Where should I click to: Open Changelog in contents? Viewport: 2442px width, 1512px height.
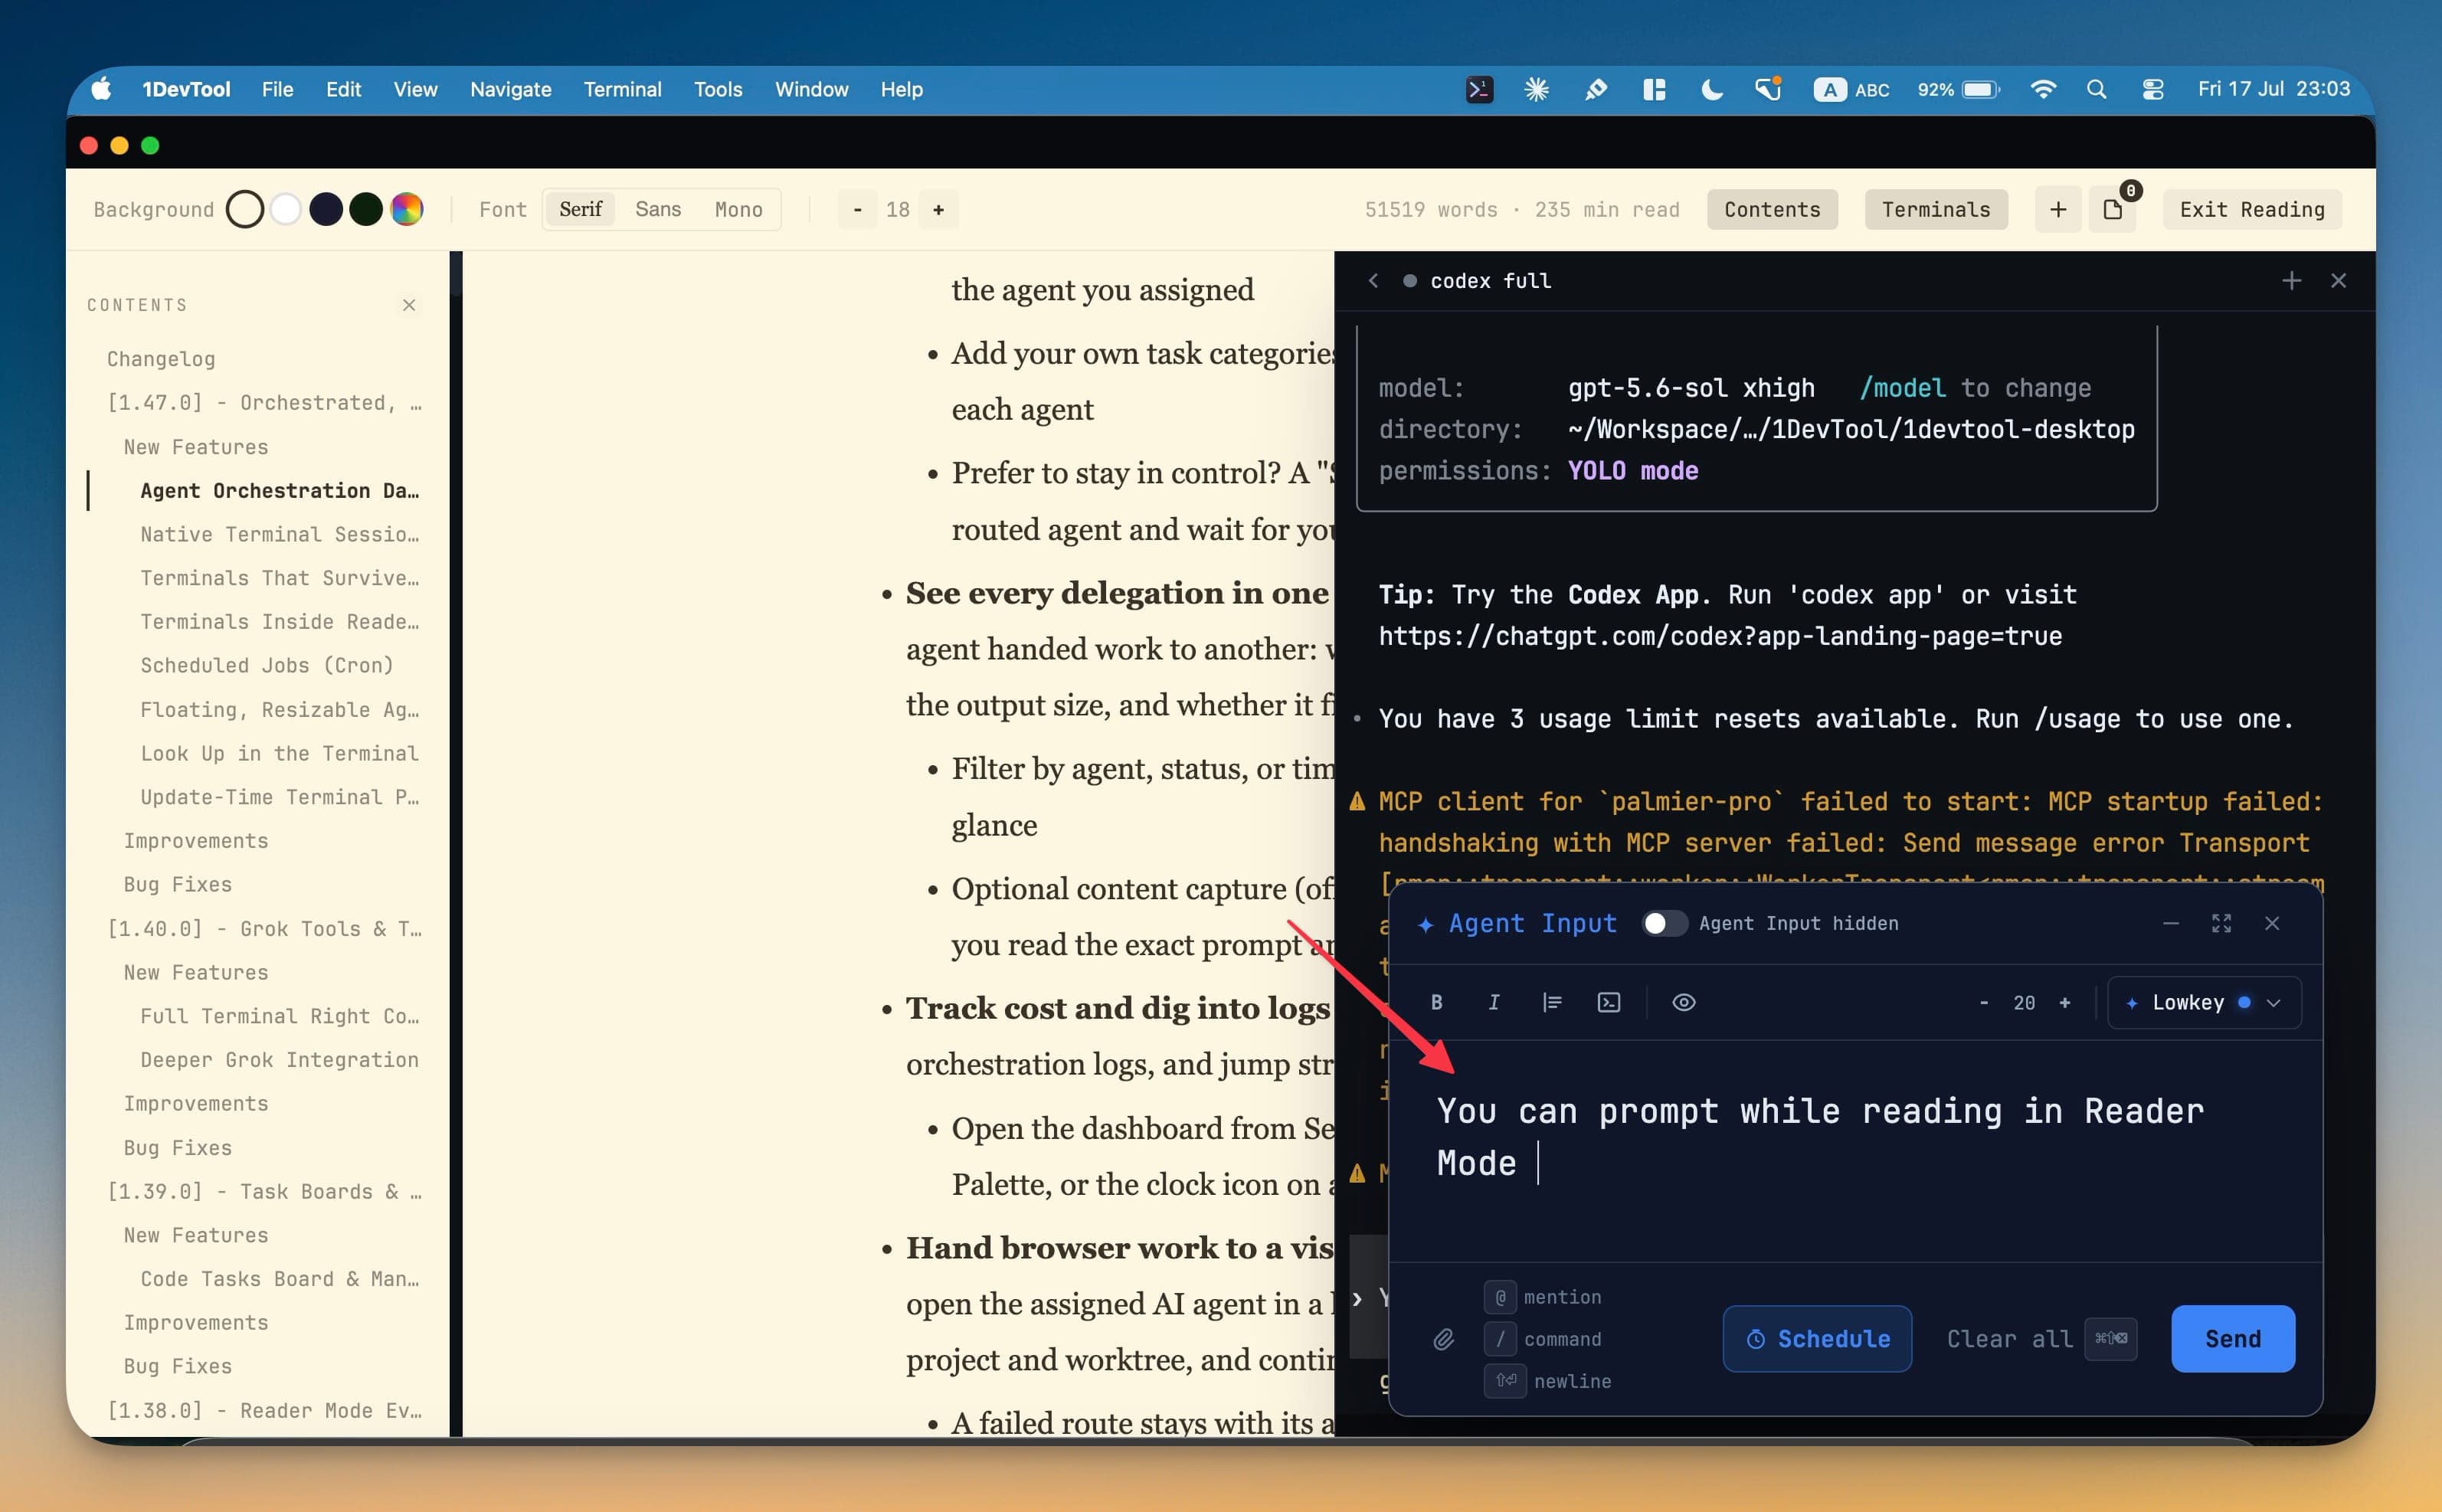tap(161, 359)
